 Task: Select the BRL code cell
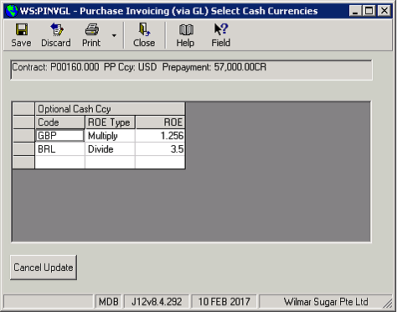coord(59,149)
